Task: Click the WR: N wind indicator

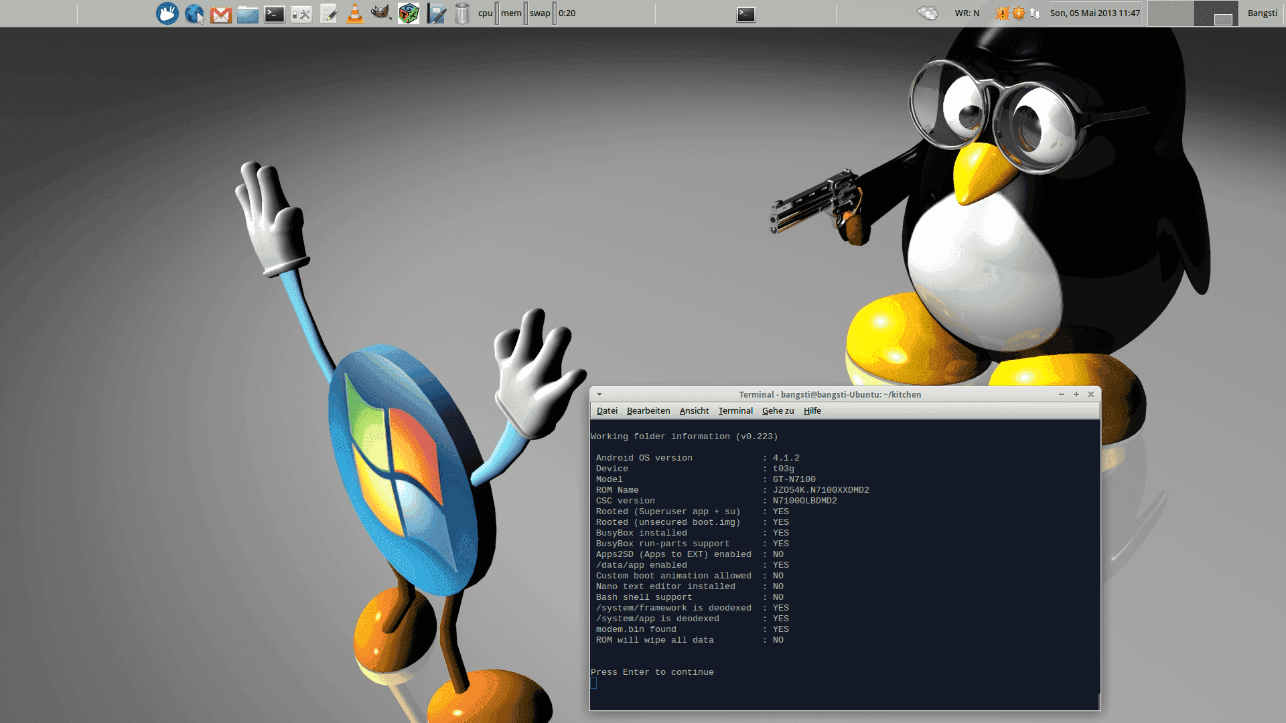Action: (967, 13)
